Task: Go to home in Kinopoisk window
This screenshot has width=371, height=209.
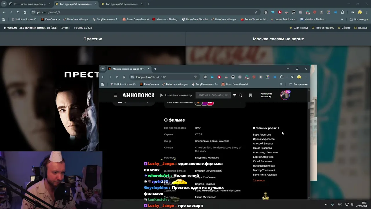Action: 124,77
